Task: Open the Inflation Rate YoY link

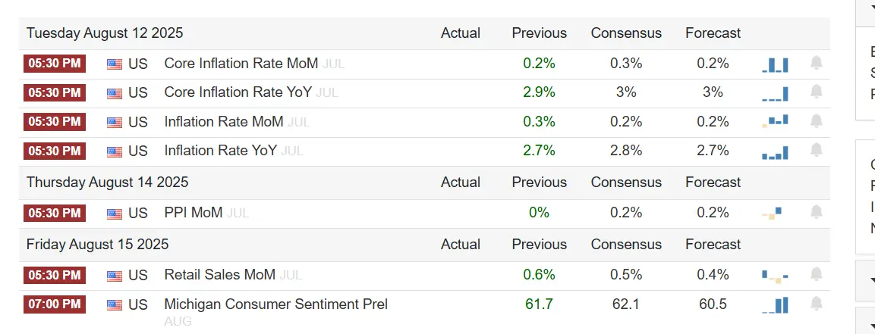Action: coord(220,150)
